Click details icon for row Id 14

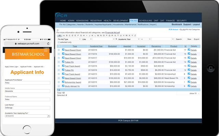coord(189,62)
